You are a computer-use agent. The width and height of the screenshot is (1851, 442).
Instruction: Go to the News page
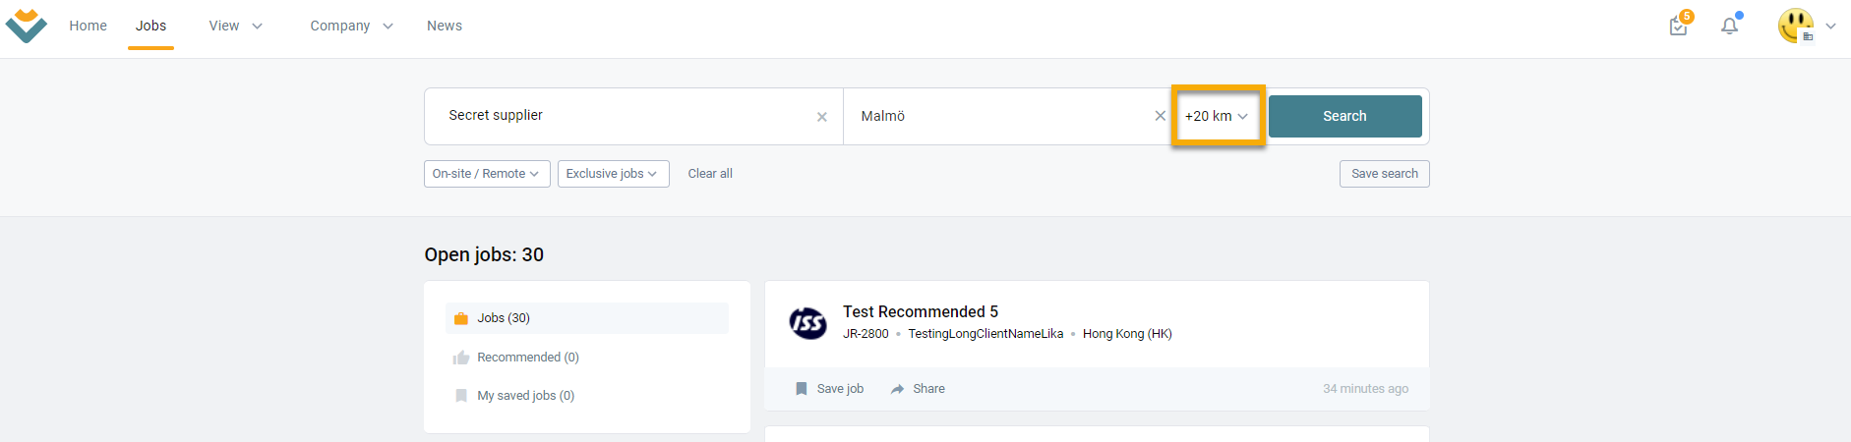tap(445, 26)
